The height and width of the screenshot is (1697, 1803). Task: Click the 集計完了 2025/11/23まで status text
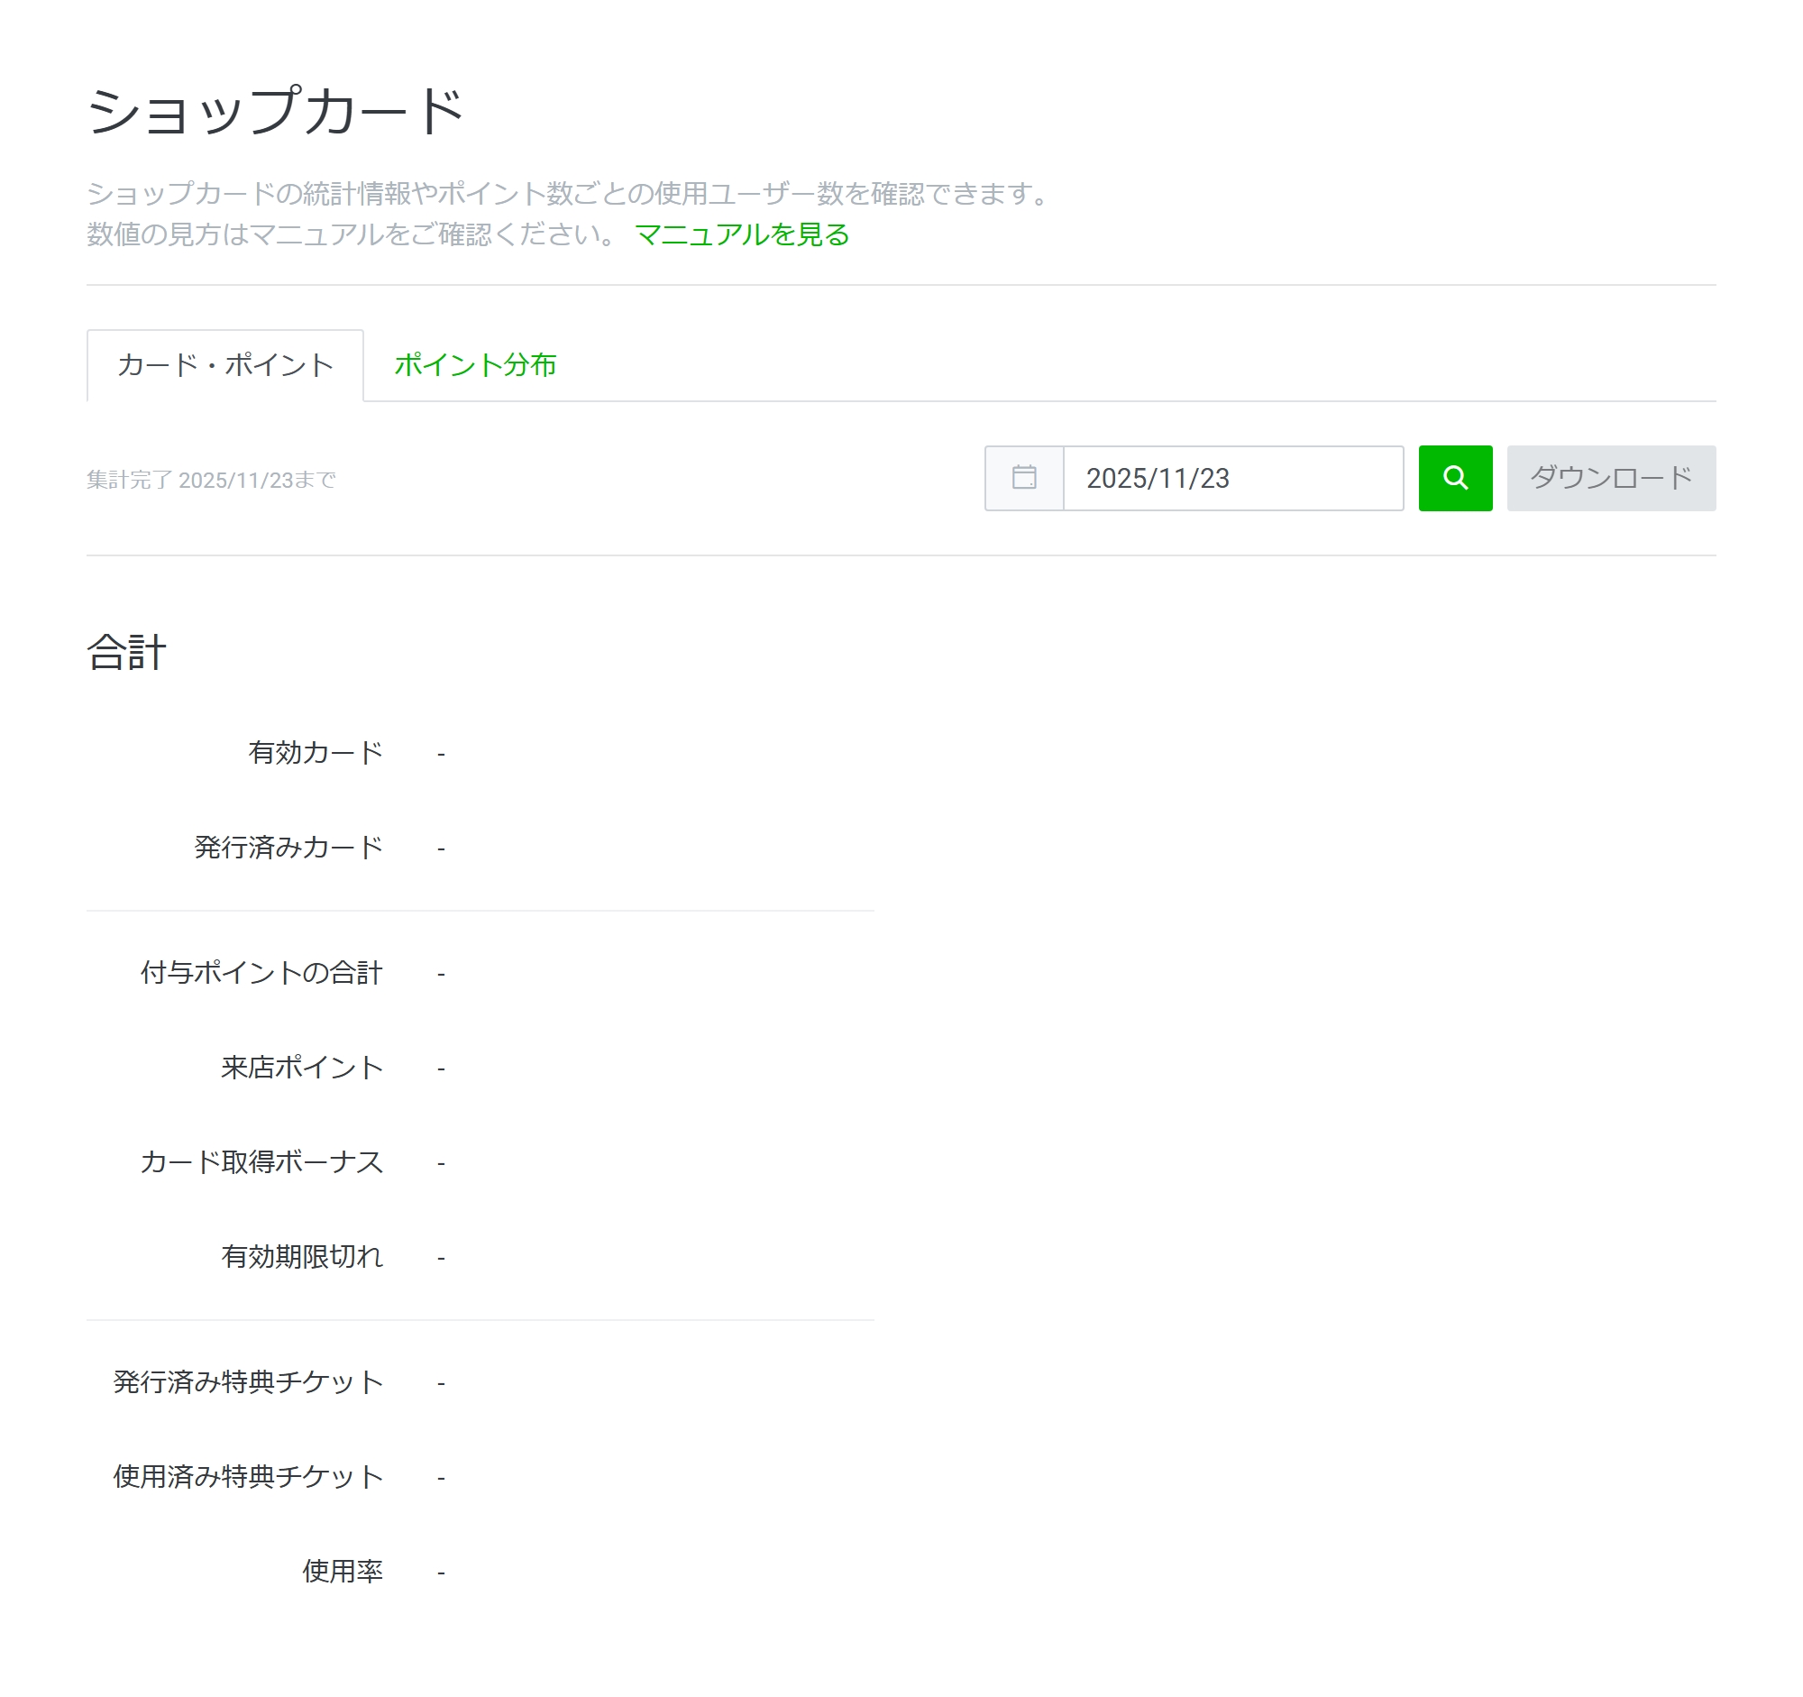(210, 481)
